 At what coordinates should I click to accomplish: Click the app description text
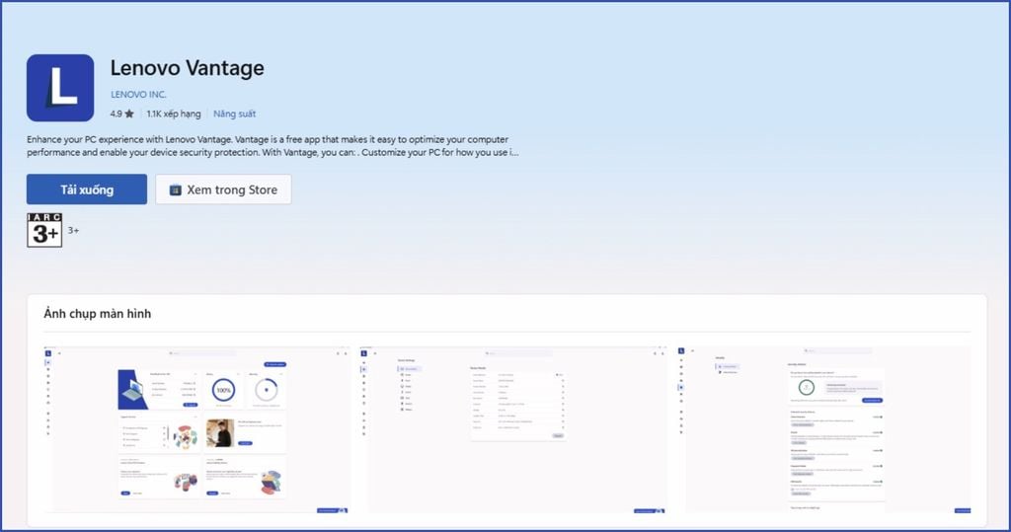(x=272, y=146)
